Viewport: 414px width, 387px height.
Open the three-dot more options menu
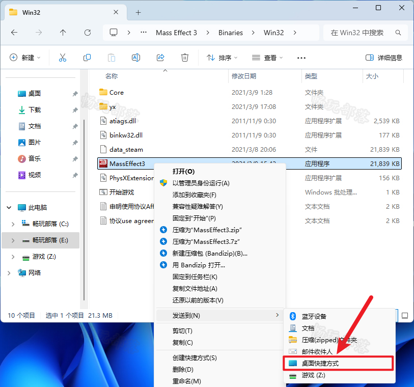[x=301, y=58]
